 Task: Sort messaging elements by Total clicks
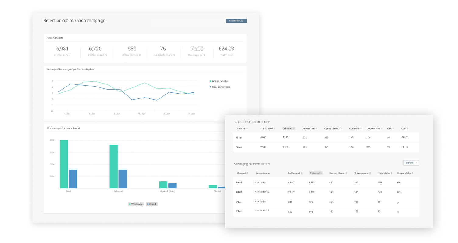pyautogui.click(x=385, y=173)
